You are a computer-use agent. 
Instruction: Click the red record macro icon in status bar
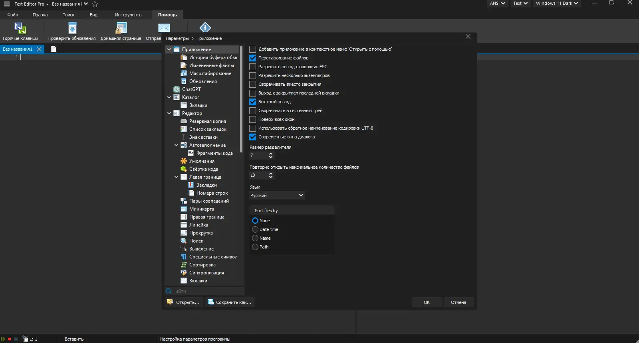click(10, 339)
